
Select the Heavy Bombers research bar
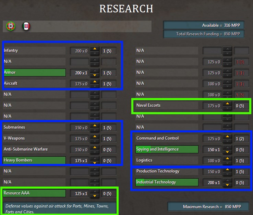point(34,160)
